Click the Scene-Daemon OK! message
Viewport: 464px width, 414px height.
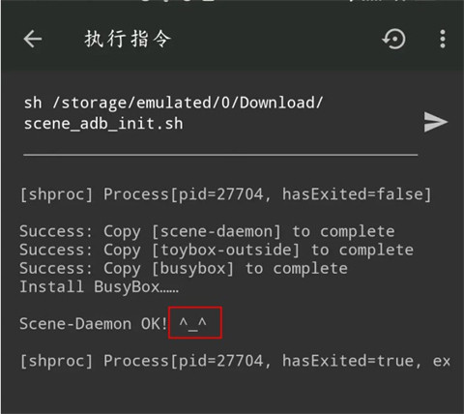pos(93,324)
